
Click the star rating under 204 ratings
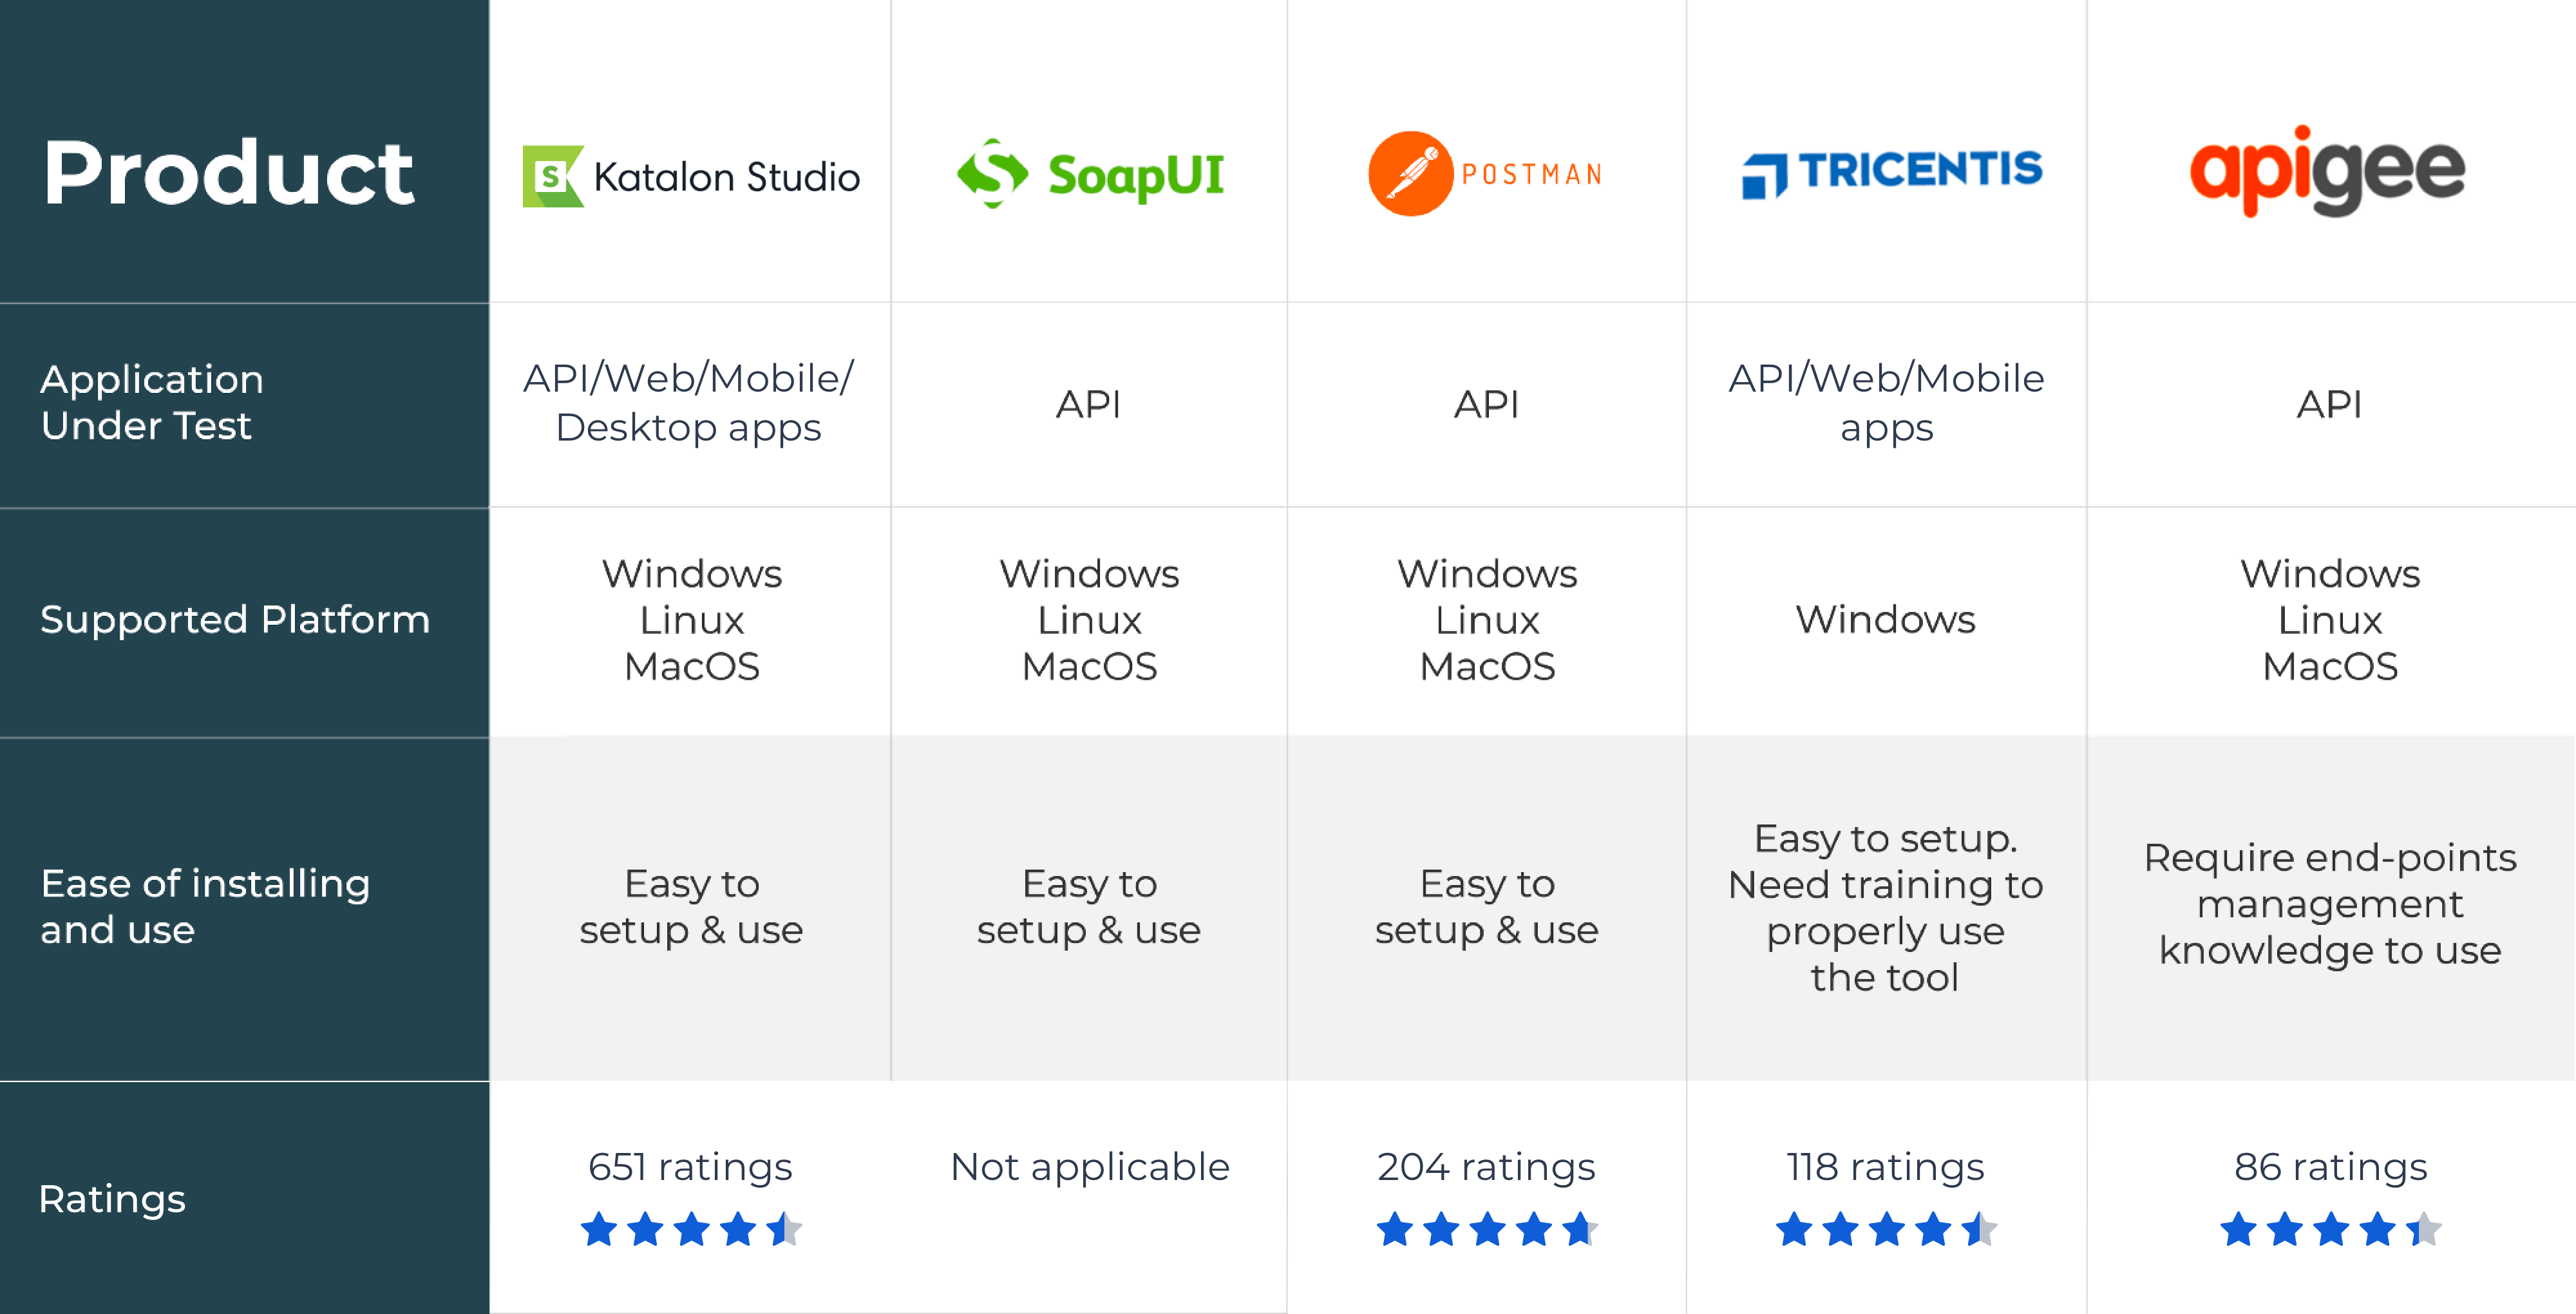1486,1229
